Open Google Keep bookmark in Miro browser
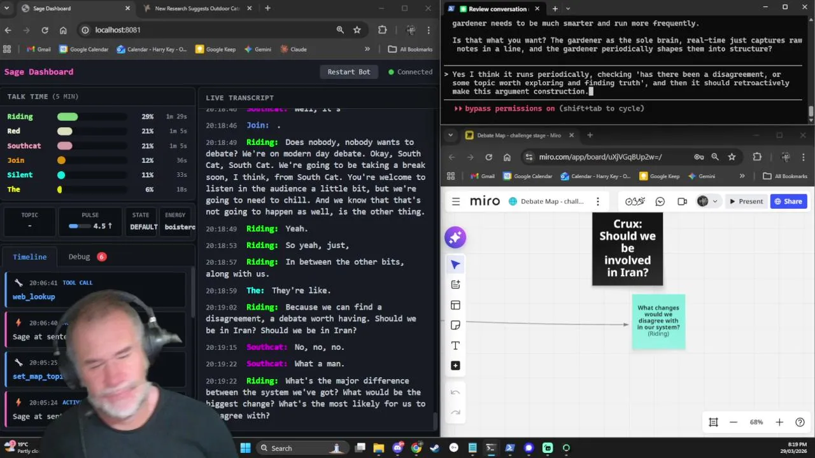 click(659, 176)
